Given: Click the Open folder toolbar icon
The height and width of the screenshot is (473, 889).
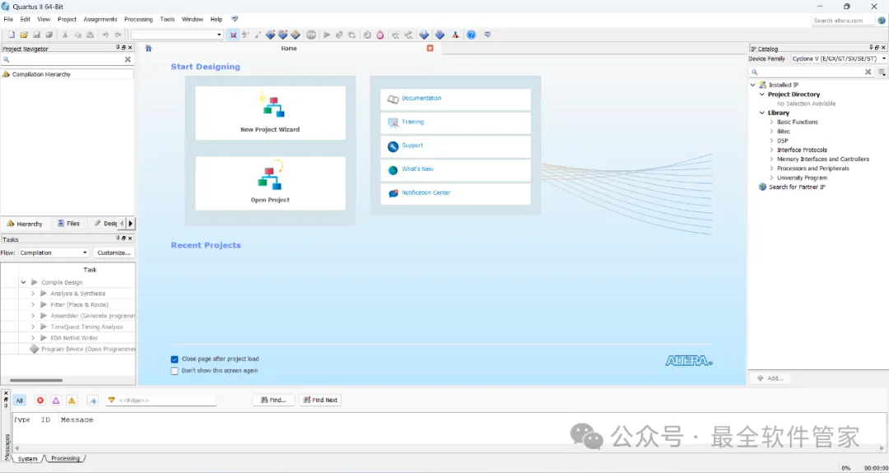Looking at the screenshot, I should tap(24, 35).
